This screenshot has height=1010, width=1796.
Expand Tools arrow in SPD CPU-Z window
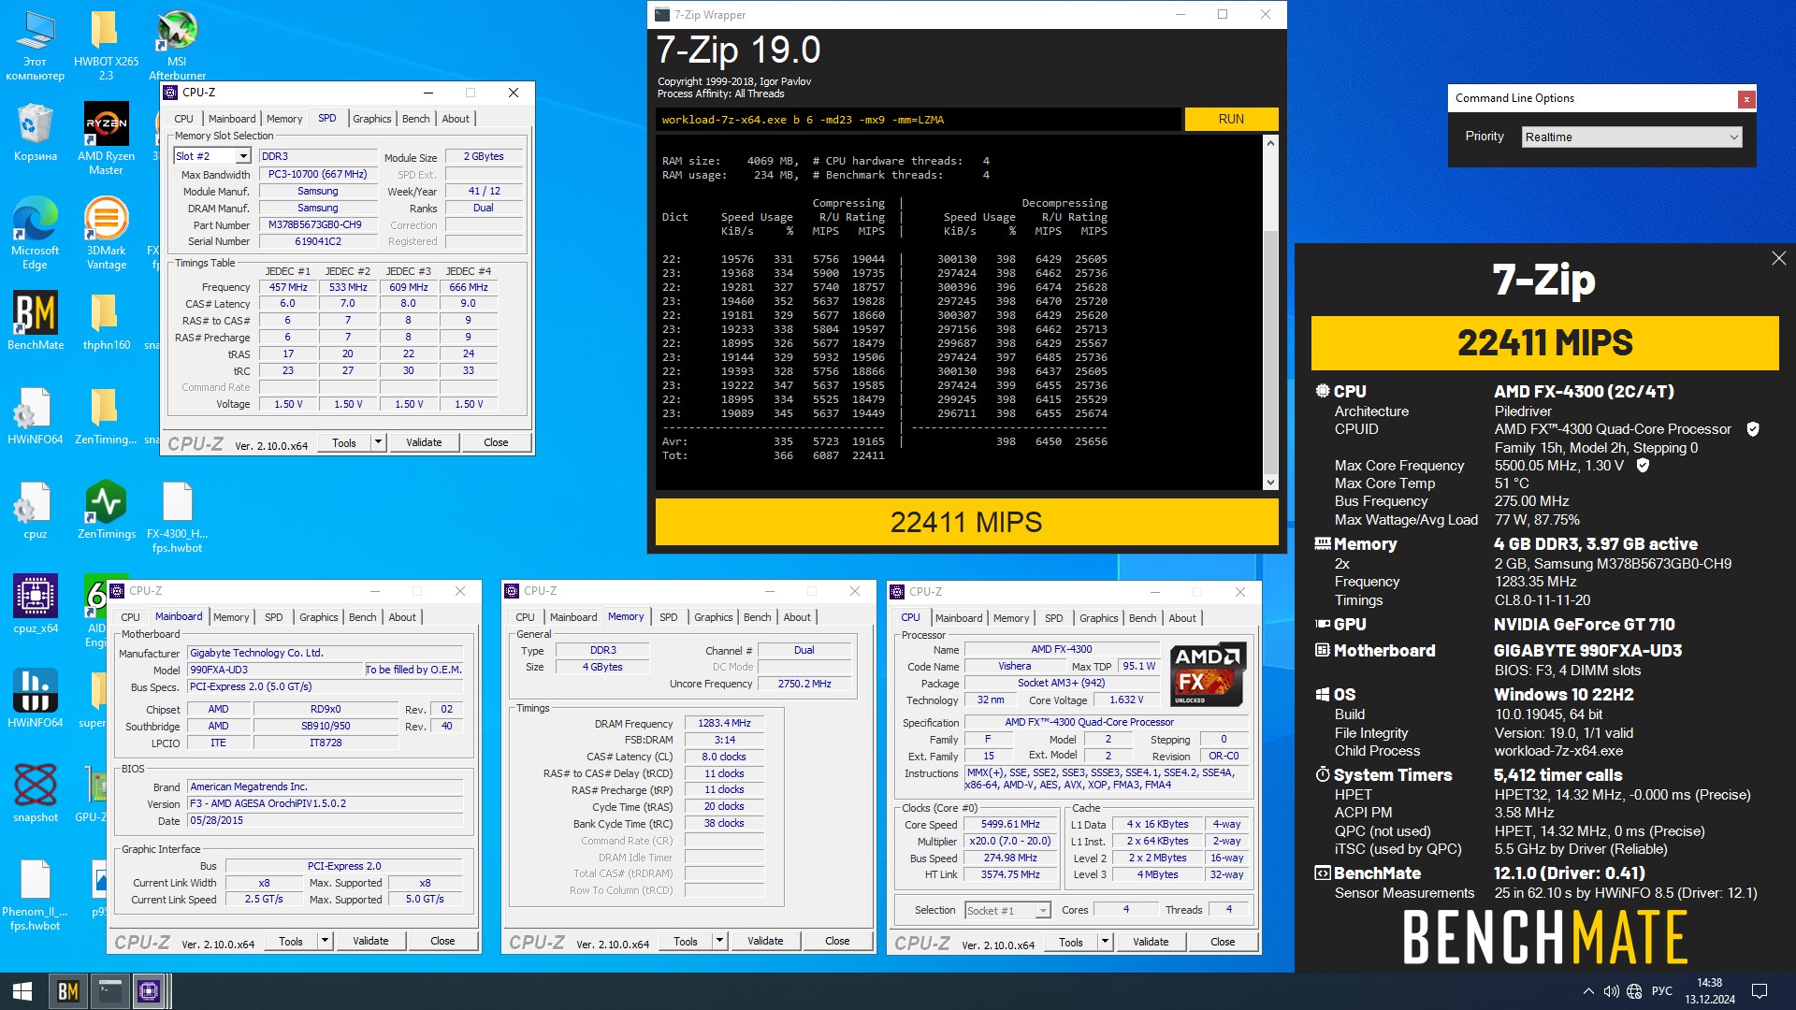click(378, 442)
